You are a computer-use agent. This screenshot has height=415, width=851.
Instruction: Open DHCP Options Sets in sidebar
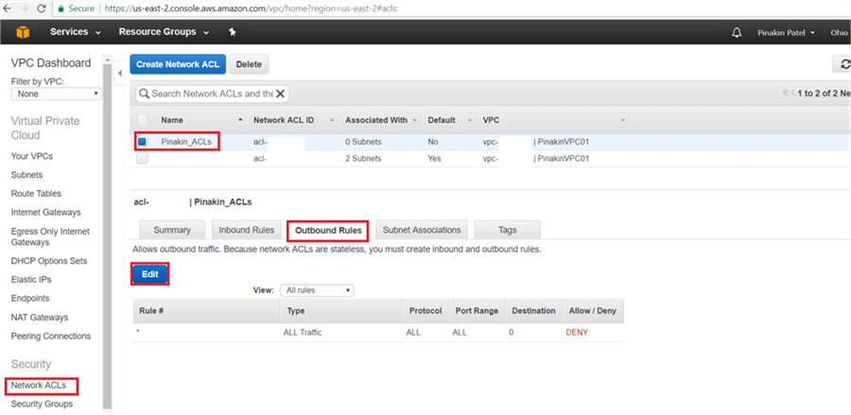49,260
